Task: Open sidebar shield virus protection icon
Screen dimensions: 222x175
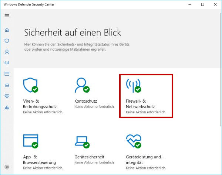Action: (7, 41)
